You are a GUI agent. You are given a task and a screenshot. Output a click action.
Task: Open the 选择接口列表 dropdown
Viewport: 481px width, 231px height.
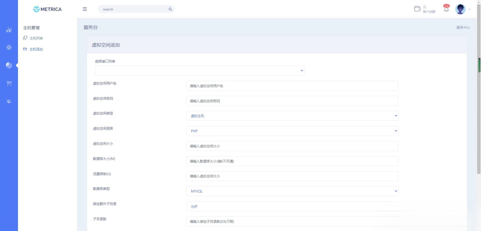coord(199,70)
